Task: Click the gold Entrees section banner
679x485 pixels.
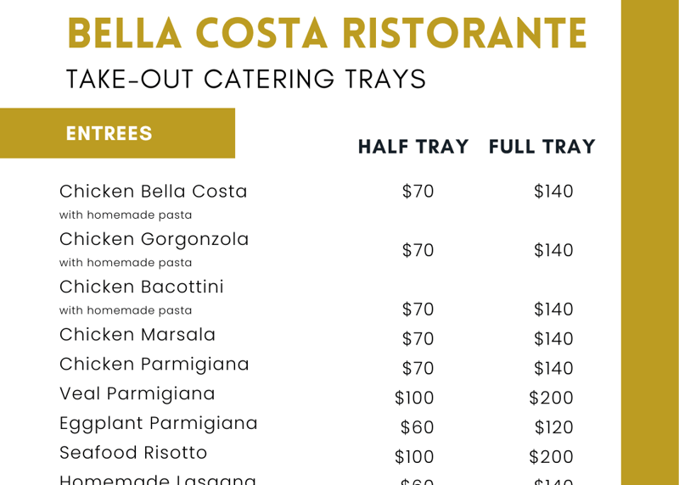Action: click(x=117, y=133)
